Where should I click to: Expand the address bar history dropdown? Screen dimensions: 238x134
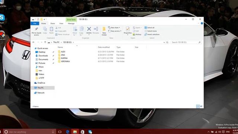coord(164,42)
